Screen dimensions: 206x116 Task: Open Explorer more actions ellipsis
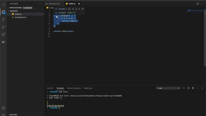[x=40, y=4]
